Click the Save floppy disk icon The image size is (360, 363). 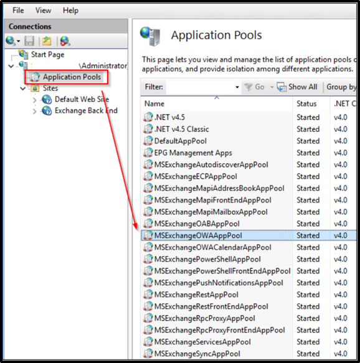(29, 41)
